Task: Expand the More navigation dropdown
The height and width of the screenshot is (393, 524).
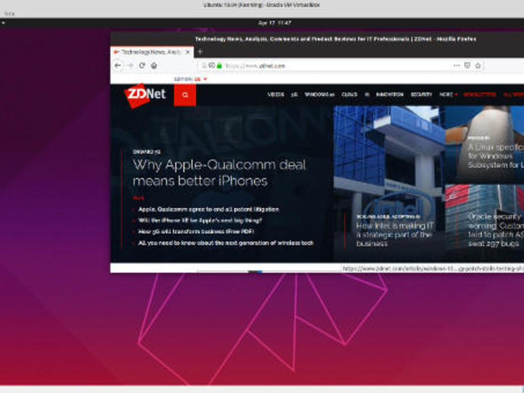Action: [x=448, y=95]
